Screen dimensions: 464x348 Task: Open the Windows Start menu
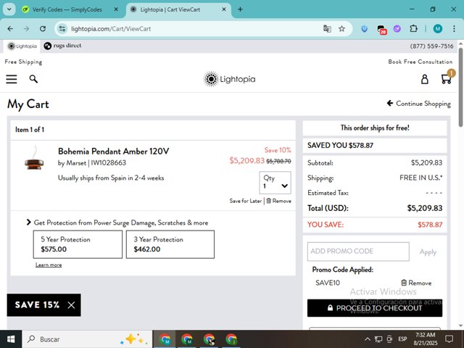(11, 339)
